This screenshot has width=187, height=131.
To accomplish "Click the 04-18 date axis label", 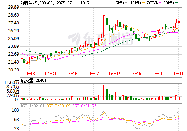I will (29, 74).
